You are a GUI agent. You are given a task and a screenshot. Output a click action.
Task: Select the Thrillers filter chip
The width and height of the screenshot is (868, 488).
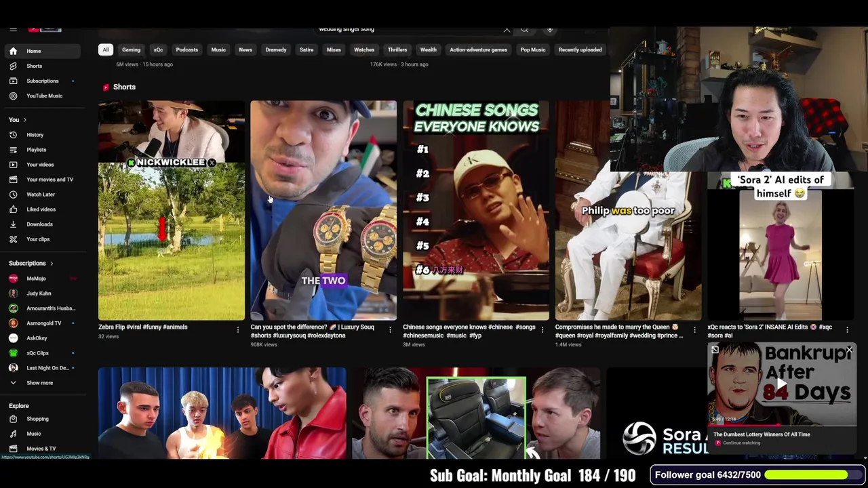click(x=397, y=49)
